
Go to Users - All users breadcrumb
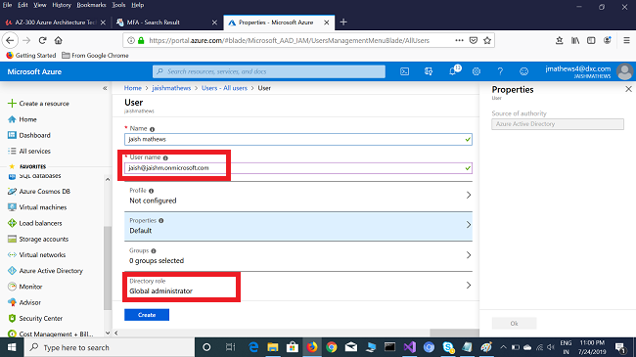pyautogui.click(x=224, y=88)
